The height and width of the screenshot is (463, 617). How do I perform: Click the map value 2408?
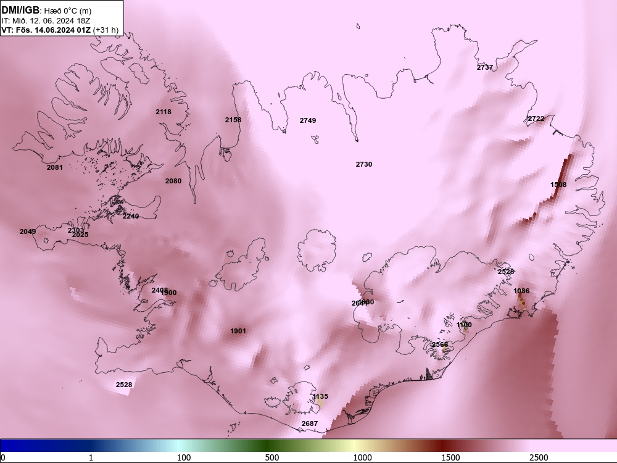(159, 291)
